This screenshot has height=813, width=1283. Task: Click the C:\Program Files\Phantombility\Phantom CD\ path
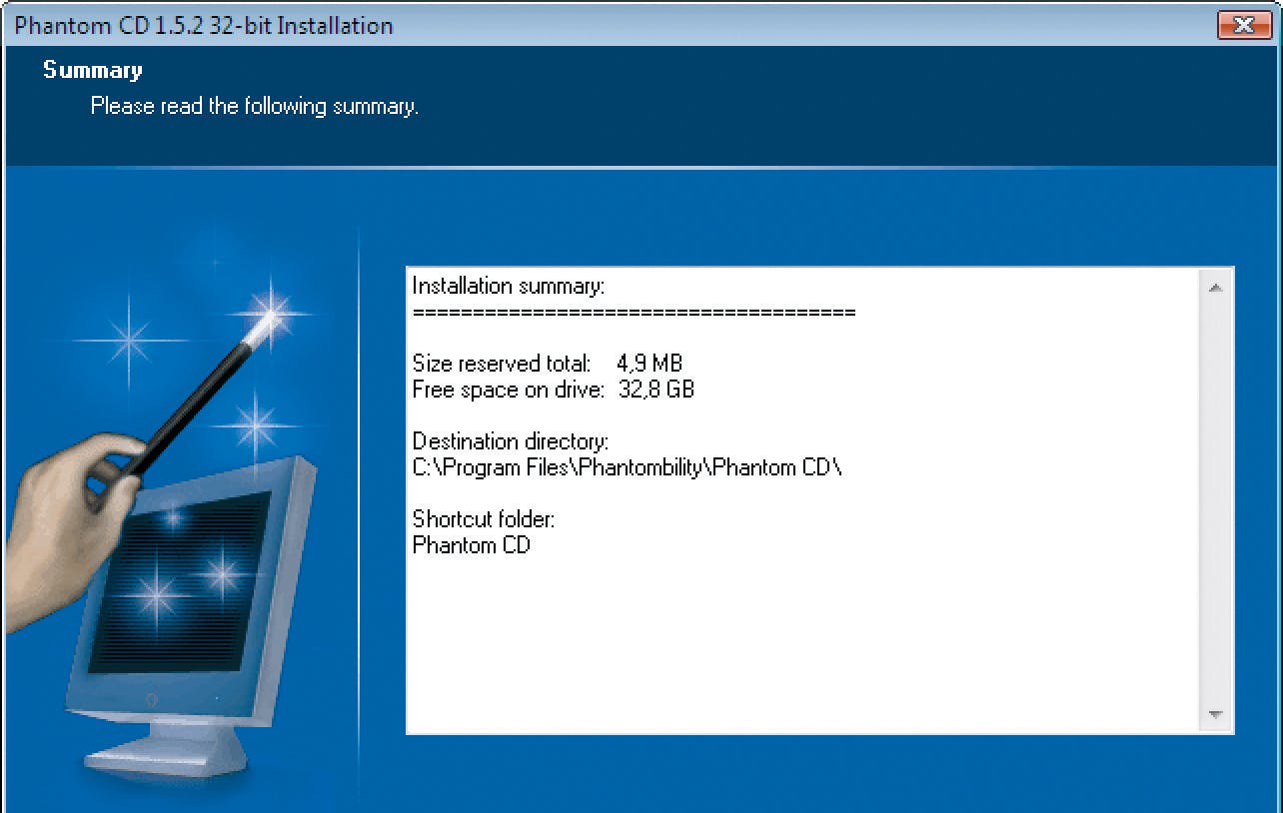tap(628, 467)
